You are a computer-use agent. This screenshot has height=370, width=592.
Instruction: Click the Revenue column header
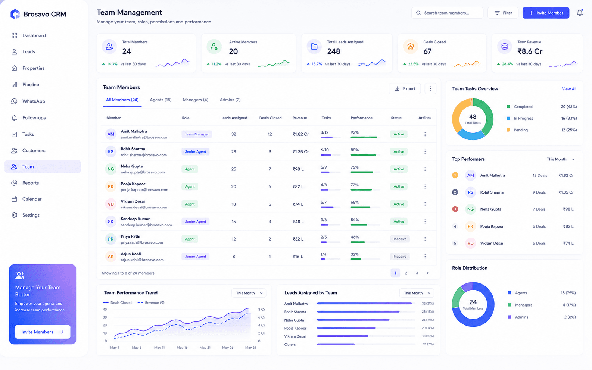click(299, 118)
